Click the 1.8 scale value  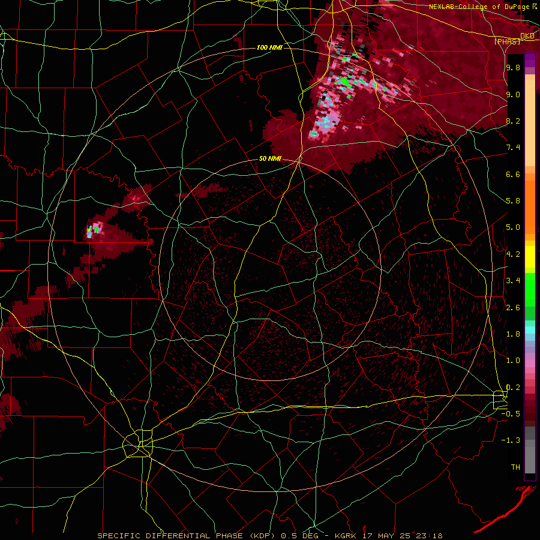[513, 334]
